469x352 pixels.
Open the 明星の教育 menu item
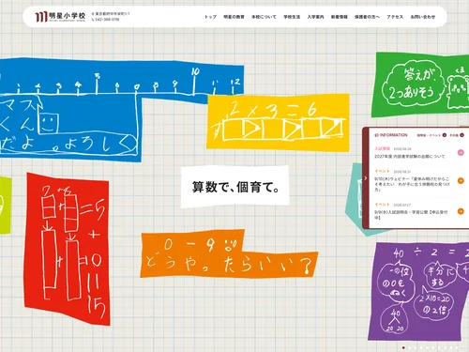234,17
